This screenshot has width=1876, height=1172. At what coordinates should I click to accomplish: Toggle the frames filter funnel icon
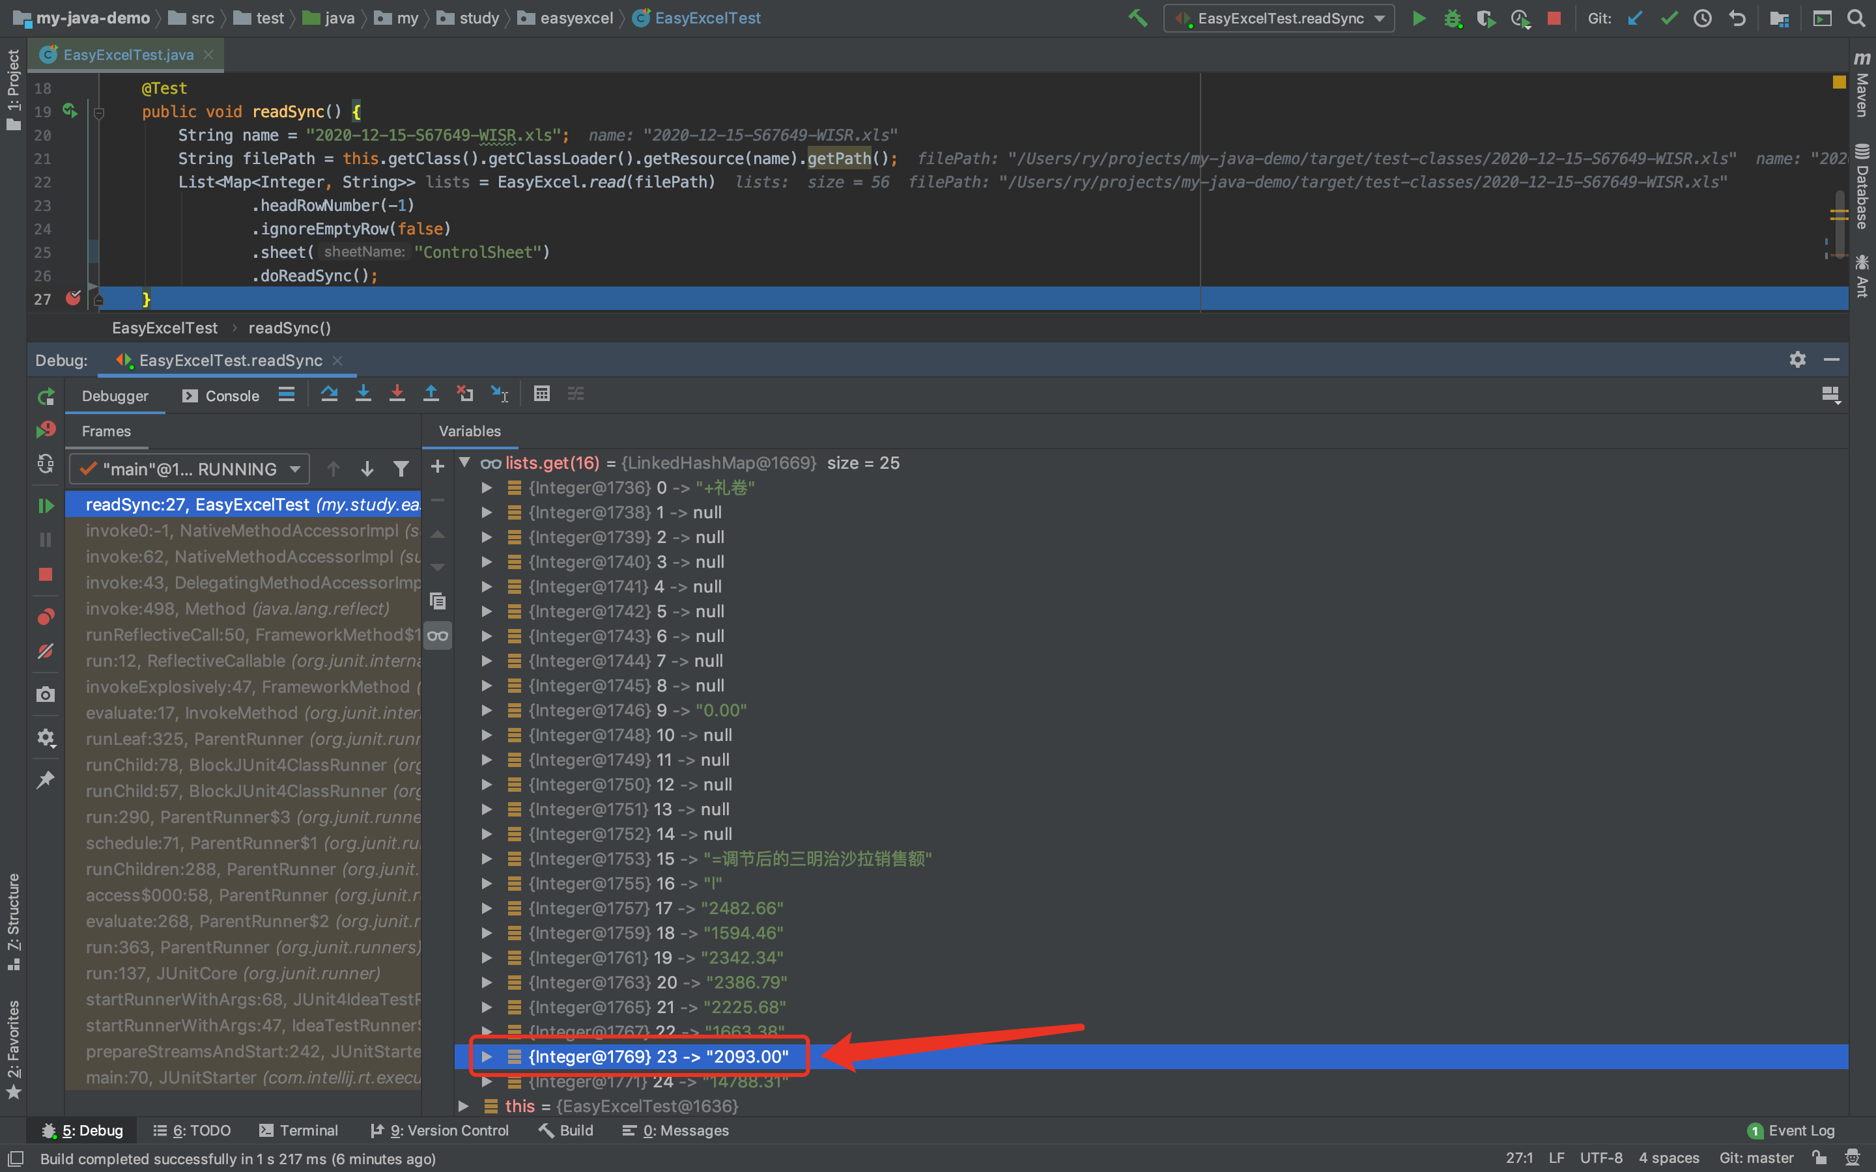pos(401,469)
